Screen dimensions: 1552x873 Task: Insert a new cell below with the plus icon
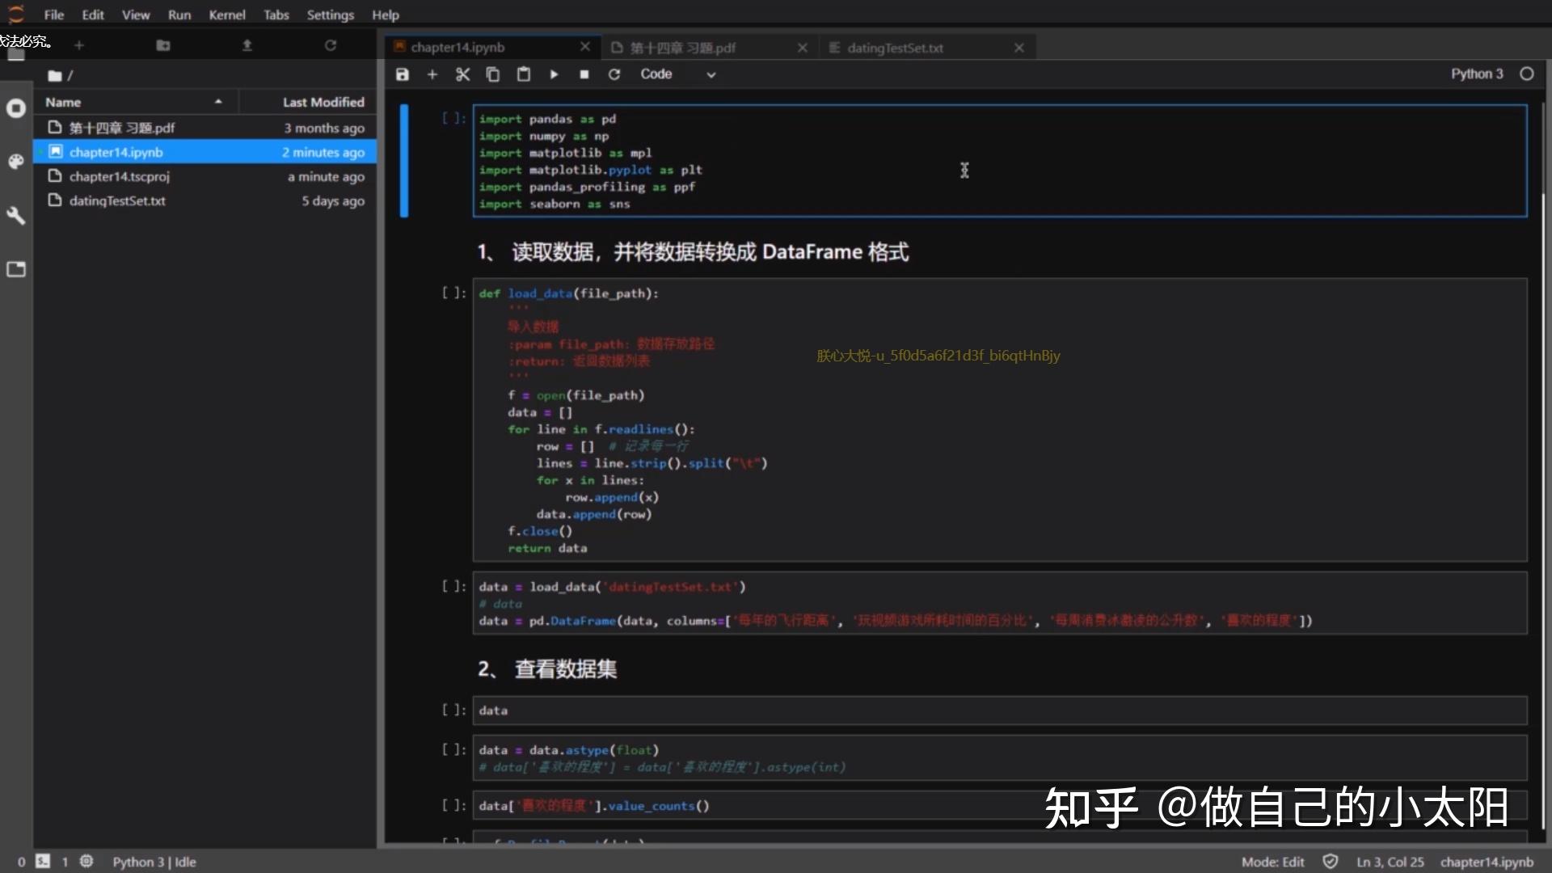(x=432, y=74)
